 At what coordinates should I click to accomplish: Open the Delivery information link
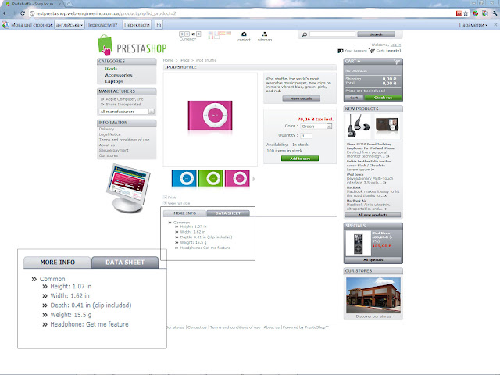point(106,129)
